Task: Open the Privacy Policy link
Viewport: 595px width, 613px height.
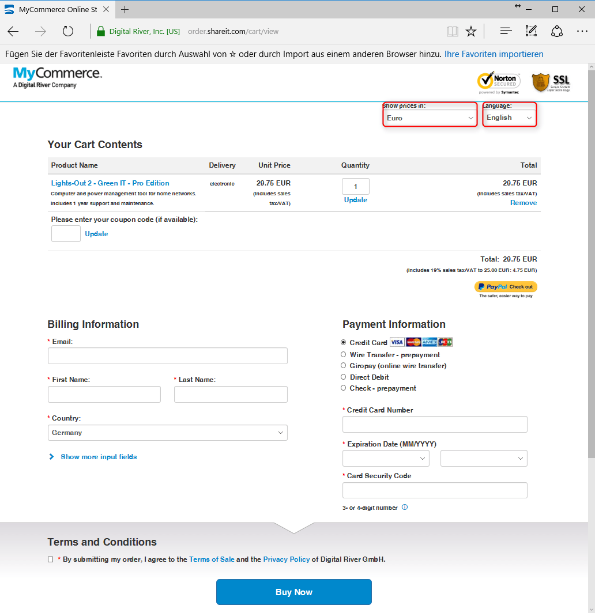Action: pos(287,559)
